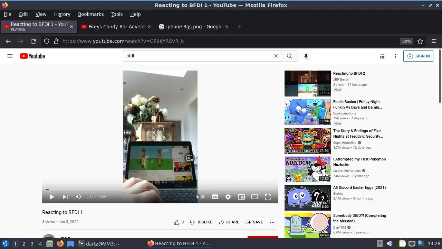Open the Help menu
The image size is (442, 249).
click(135, 14)
